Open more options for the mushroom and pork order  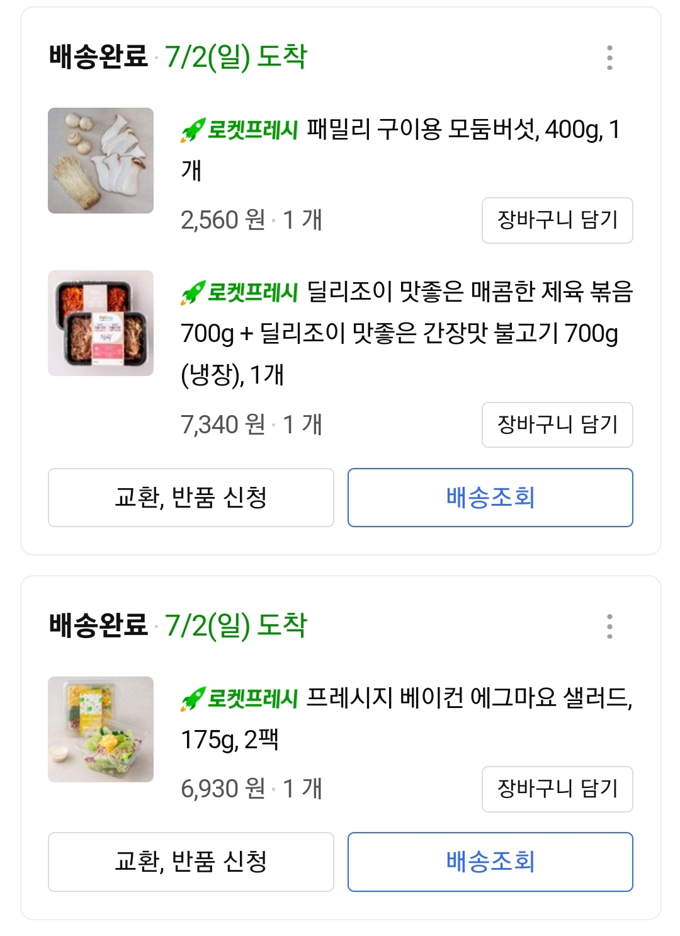coord(609,57)
